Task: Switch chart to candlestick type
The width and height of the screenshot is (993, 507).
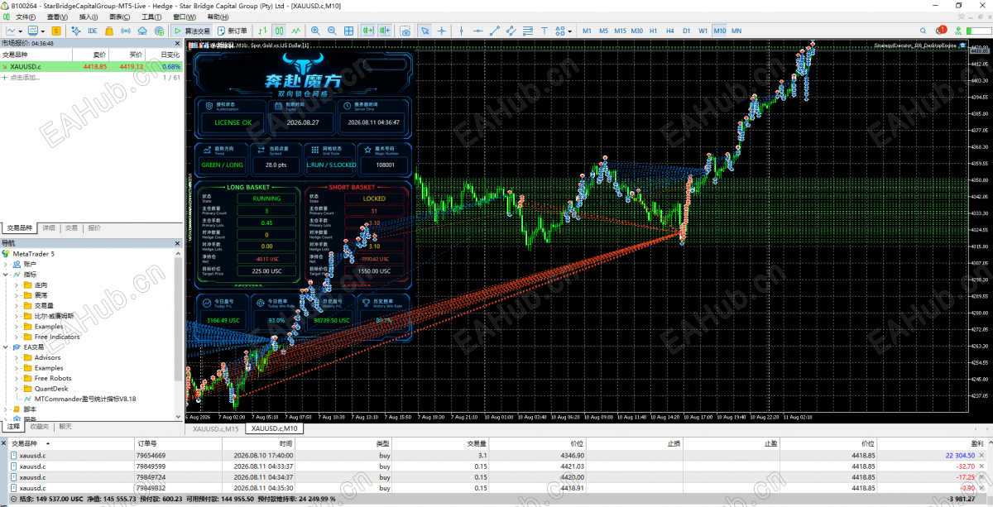Action: (280, 31)
